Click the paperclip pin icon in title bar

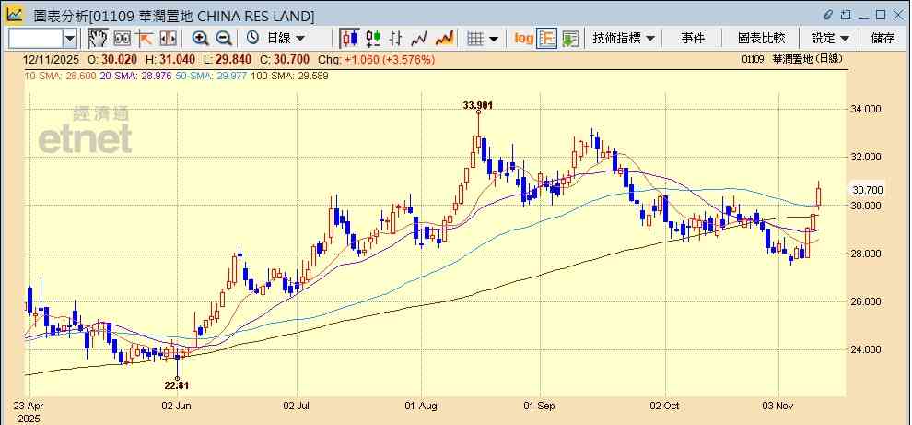pos(828,15)
